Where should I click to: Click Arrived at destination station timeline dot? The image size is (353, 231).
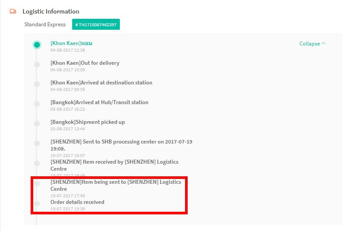point(37,84)
